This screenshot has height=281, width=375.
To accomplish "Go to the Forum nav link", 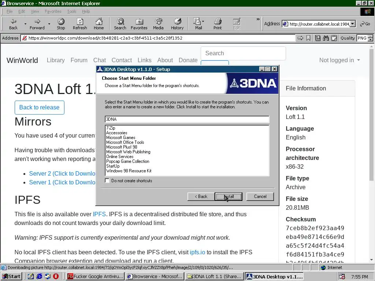I will click(79, 60).
